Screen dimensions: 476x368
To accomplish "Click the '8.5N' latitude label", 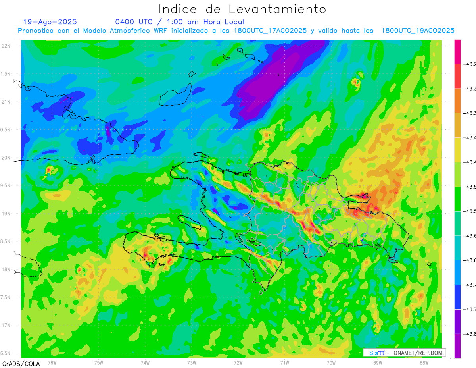I will [x=6, y=241].
